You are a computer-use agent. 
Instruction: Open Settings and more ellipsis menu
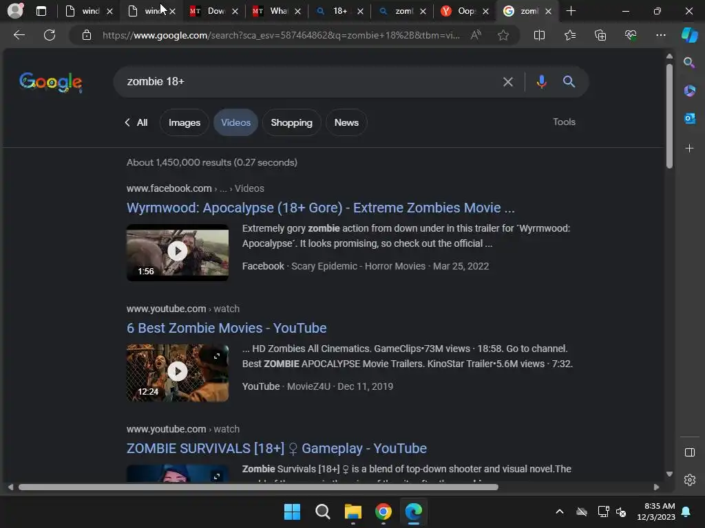tap(660, 35)
